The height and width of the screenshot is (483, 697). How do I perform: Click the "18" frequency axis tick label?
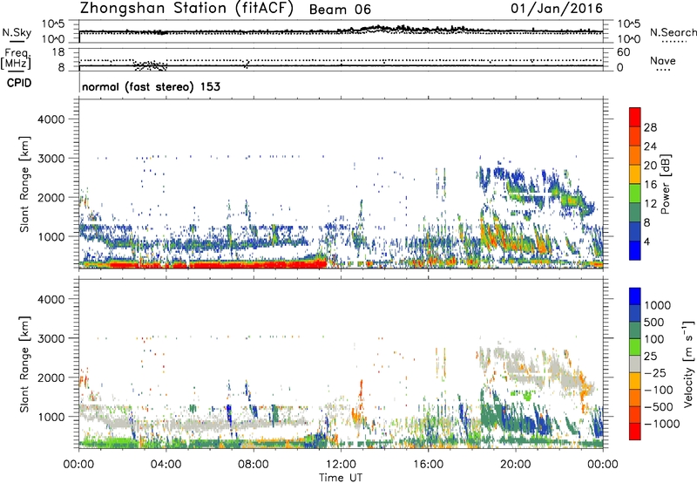tap(58, 52)
